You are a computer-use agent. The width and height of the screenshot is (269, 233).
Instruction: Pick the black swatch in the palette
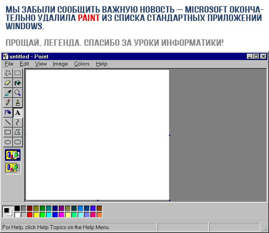[17, 208]
